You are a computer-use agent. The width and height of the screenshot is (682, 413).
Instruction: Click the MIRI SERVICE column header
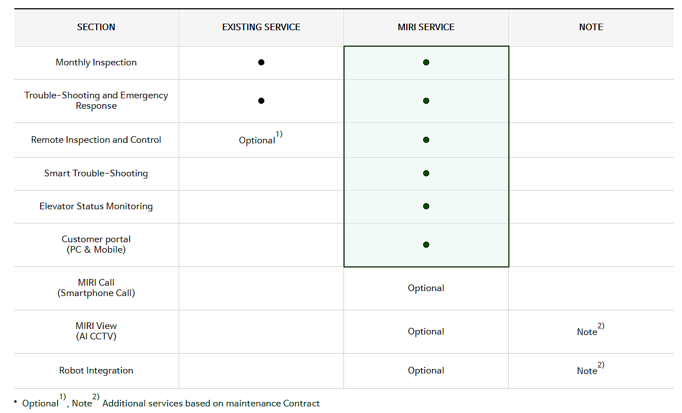[x=426, y=27]
